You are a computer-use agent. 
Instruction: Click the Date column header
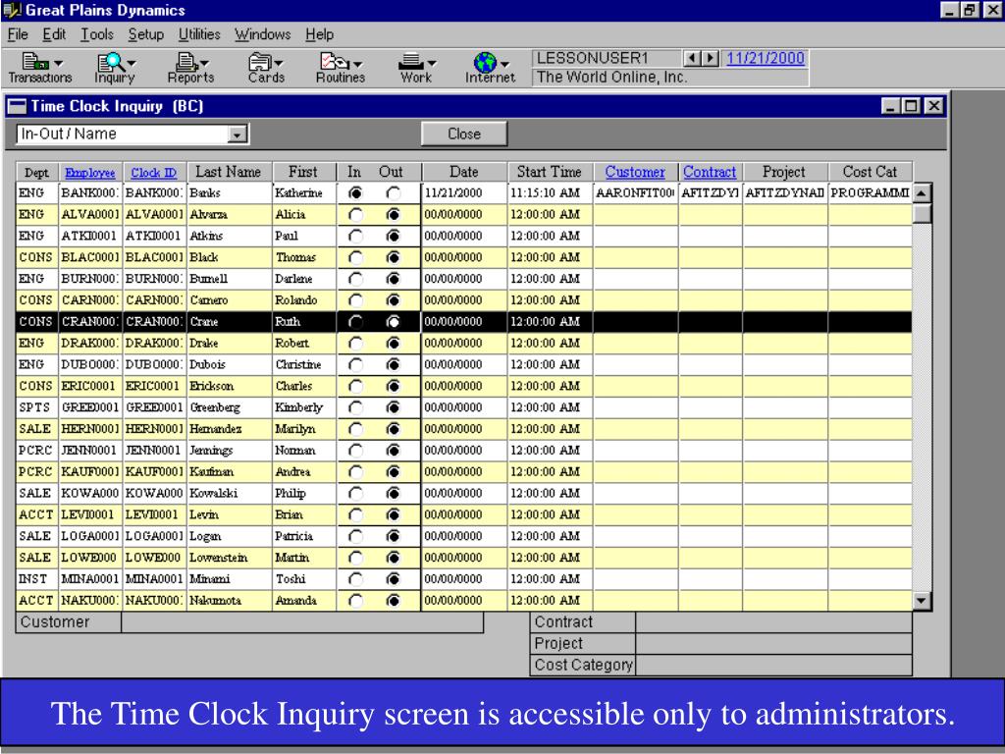click(x=464, y=172)
